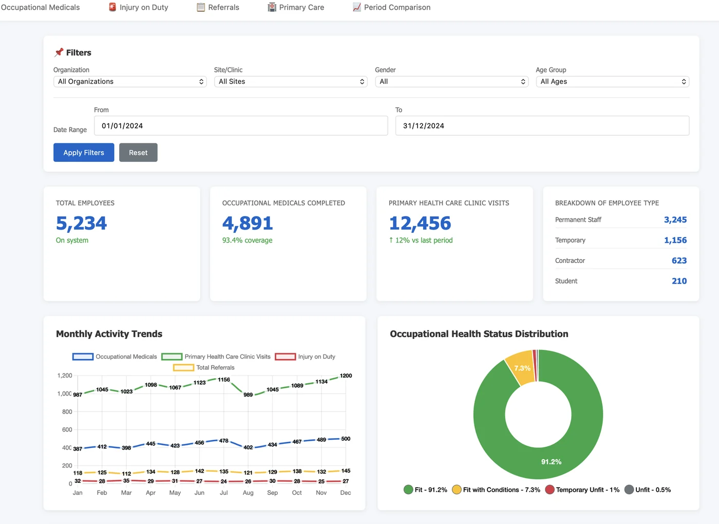
Task: Switch to Injury on Duty tab
Action: pyautogui.click(x=139, y=7)
